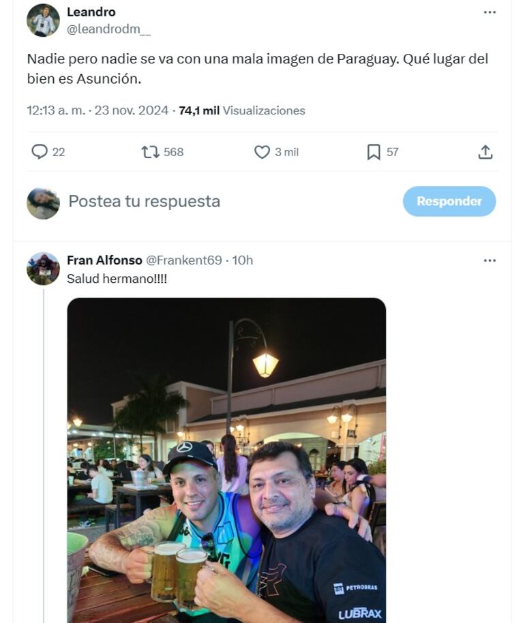Open Fran Alfonso's profile avatar
Image resolution: width=525 pixels, height=623 pixels.
43,269
